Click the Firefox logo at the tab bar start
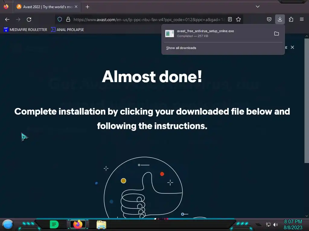This screenshot has height=231, width=309. point(6,7)
